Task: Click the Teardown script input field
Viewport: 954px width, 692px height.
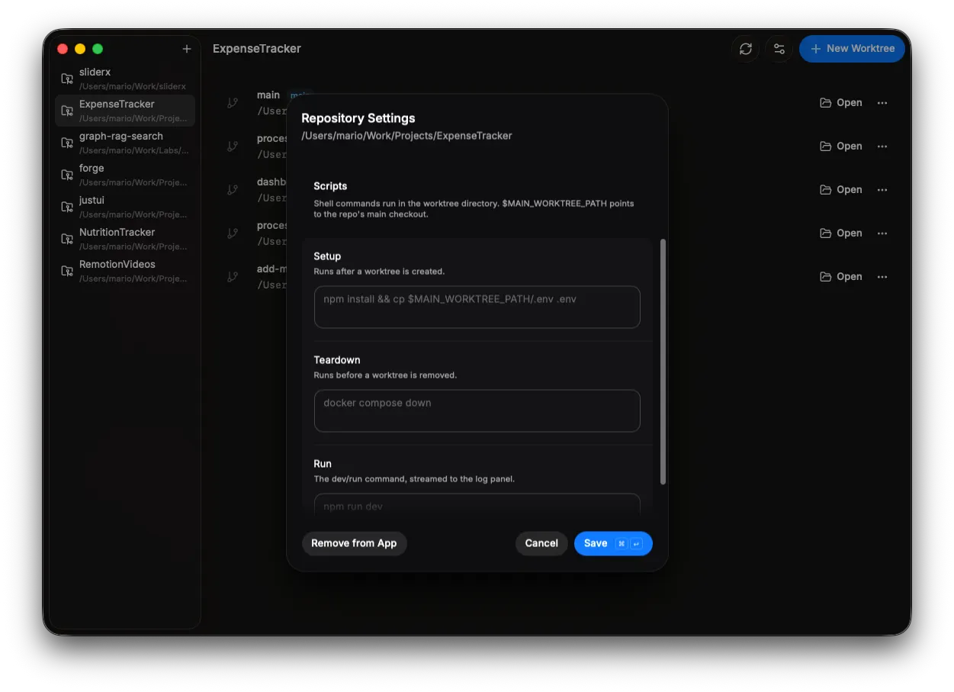Action: (477, 410)
